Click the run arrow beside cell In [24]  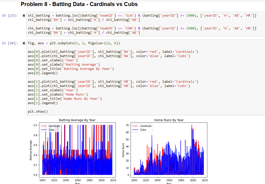click(24, 43)
